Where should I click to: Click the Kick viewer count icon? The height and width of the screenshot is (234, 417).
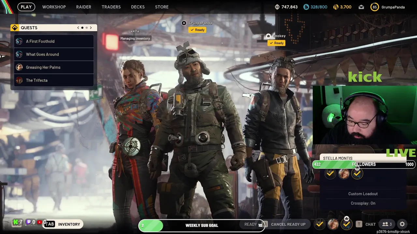pos(16,222)
